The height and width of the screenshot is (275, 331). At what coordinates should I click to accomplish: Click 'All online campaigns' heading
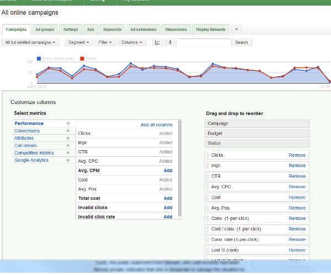[x=30, y=13]
